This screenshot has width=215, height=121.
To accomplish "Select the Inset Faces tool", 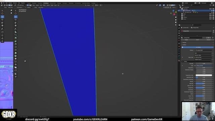I will [x=16, y=41].
